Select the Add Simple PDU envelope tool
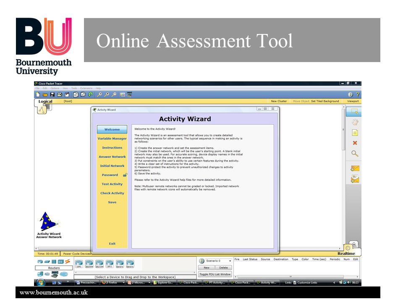Viewport: 403px width, 302px height. pos(355,168)
